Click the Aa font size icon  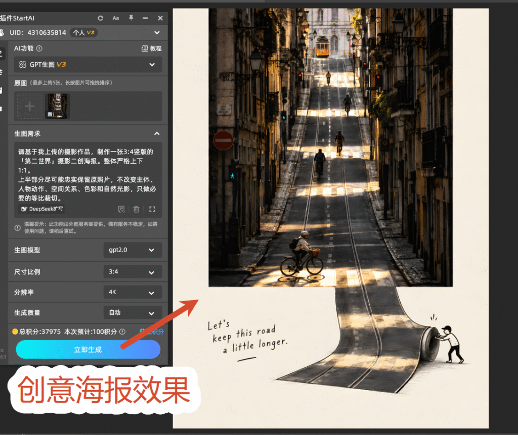click(x=116, y=18)
